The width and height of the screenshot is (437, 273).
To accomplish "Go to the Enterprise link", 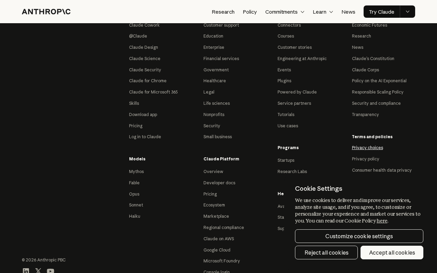I will (214, 47).
